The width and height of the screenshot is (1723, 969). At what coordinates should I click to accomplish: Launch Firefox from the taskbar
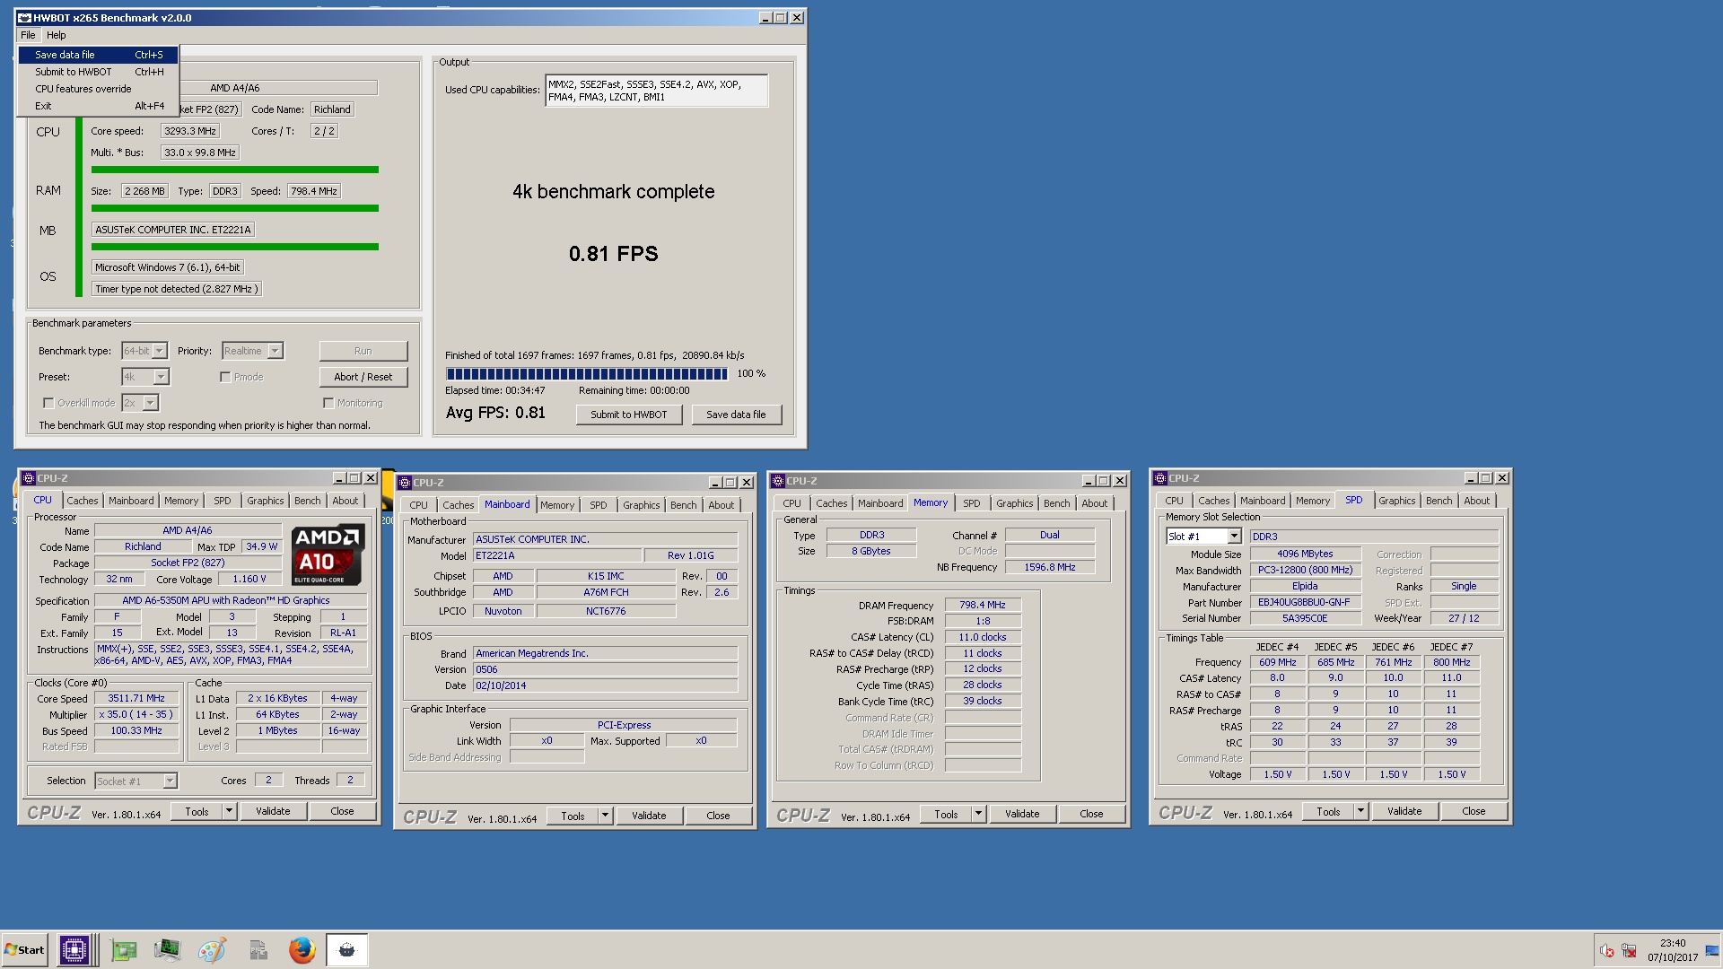pyautogui.click(x=302, y=949)
